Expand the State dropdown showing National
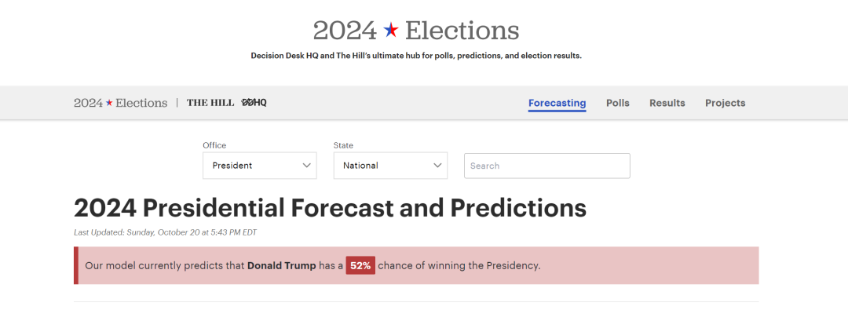The height and width of the screenshot is (310, 848). tap(390, 166)
